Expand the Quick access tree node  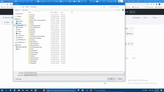14,14
